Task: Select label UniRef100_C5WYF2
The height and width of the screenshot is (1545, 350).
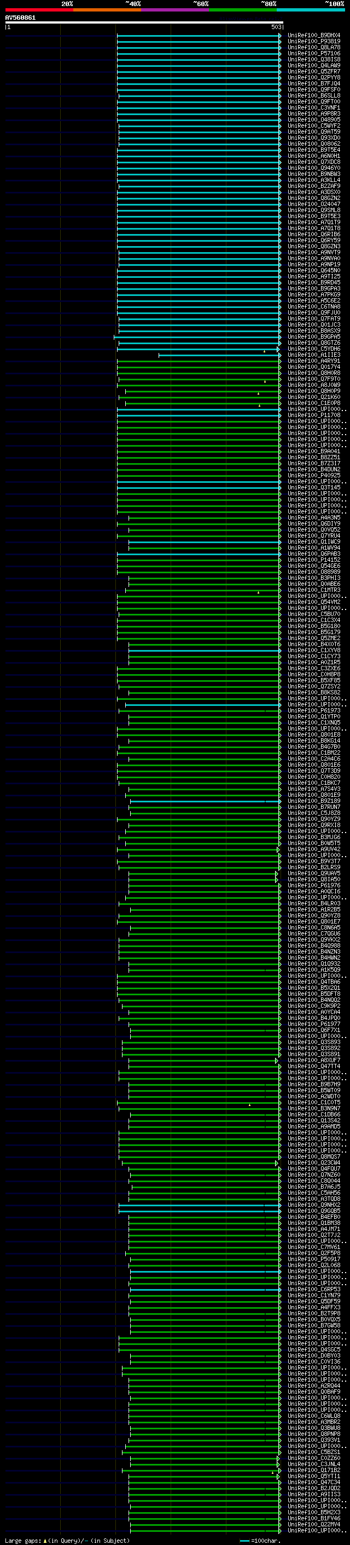Action: (x=314, y=126)
